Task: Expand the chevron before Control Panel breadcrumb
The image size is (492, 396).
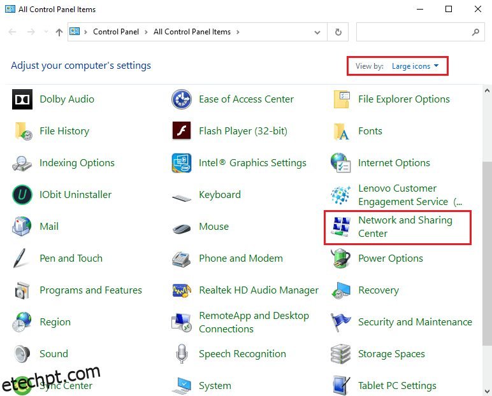Action: pos(85,32)
